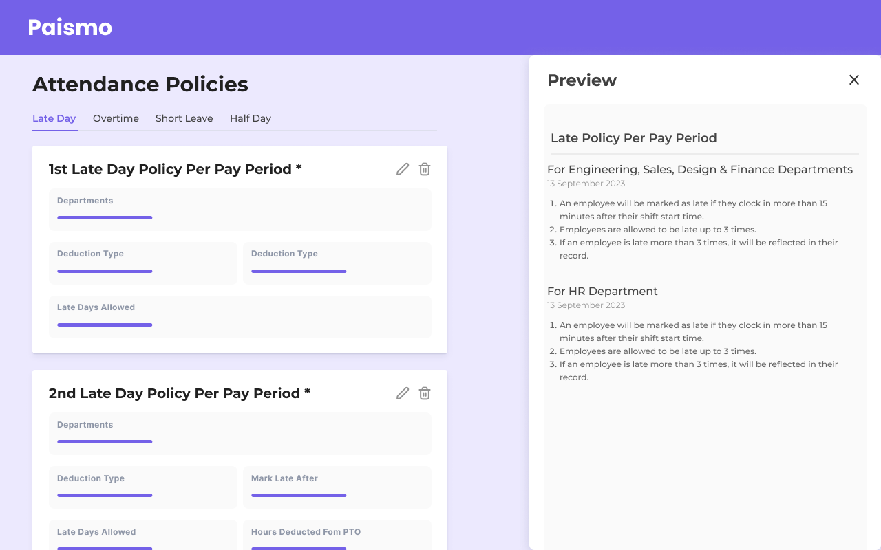The height and width of the screenshot is (550, 881).
Task: Click the Hours Deducted Fom PTO field
Action: [337, 535]
